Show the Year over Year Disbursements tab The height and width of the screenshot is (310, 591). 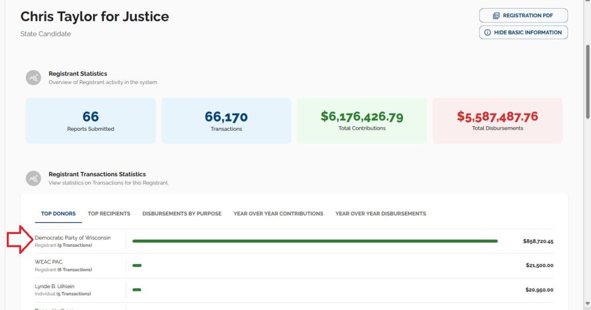[380, 214]
